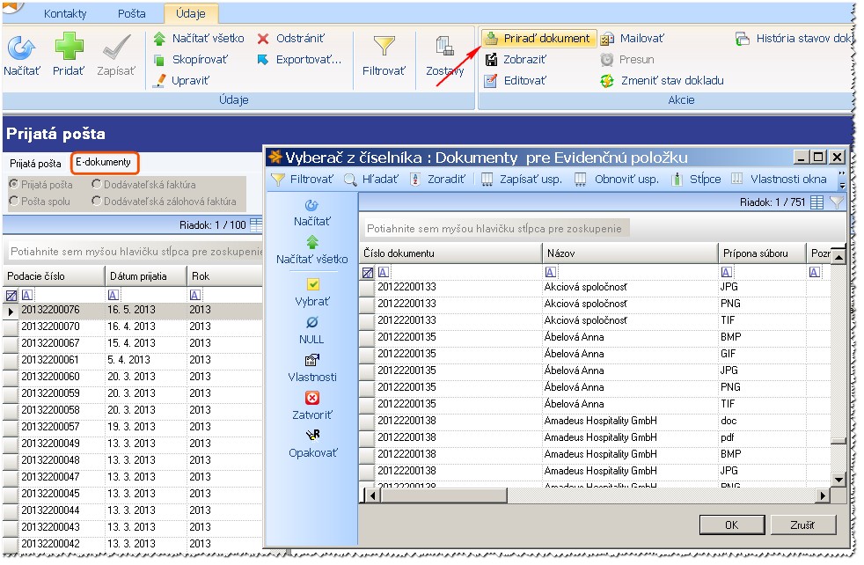Image resolution: width=864 pixels, height=565 pixels.
Task: Switch to Prijatá pošta sub-tab
Action: [35, 163]
